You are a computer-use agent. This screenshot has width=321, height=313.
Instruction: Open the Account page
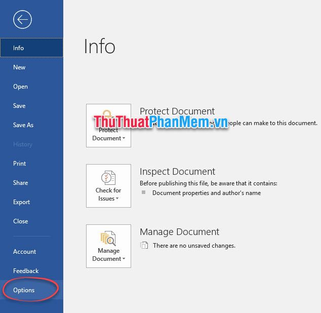tap(24, 252)
